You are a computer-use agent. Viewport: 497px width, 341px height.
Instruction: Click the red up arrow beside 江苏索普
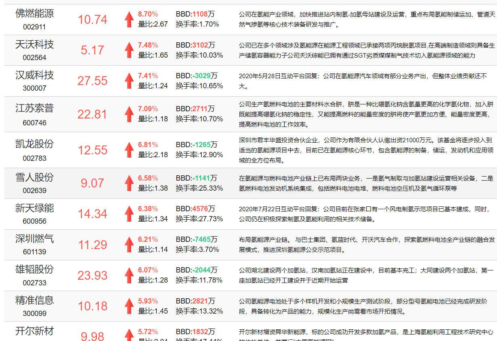coord(129,114)
